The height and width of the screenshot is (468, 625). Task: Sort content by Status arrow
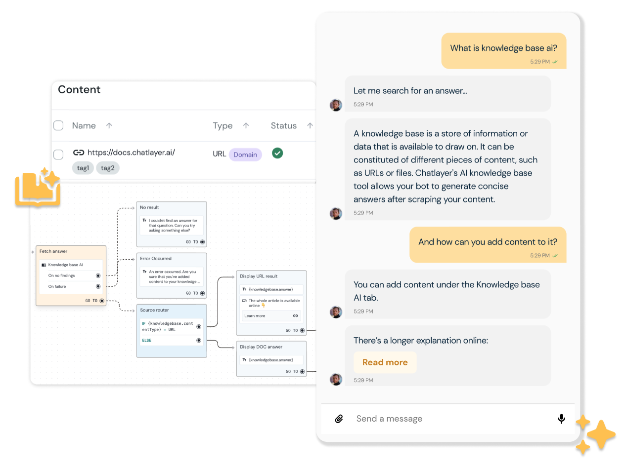point(310,125)
